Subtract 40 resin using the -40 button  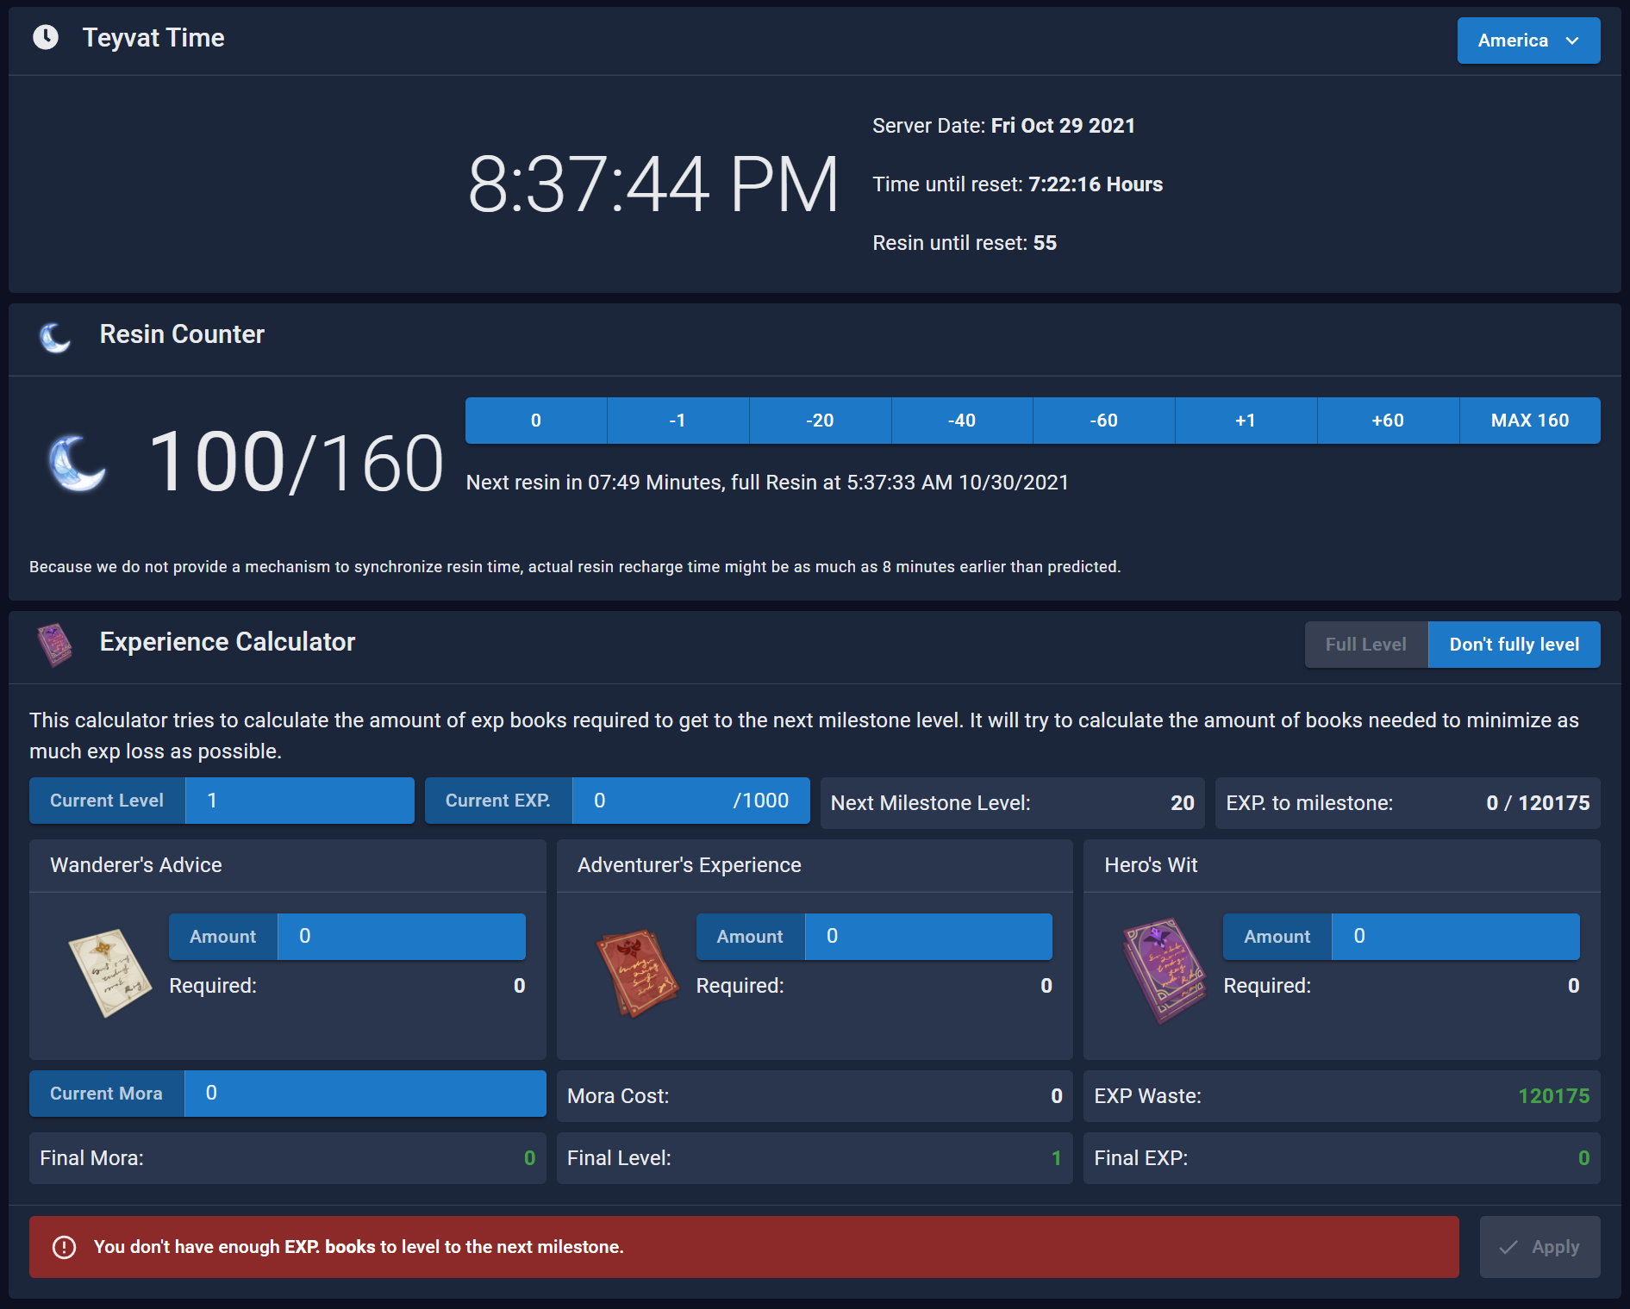(962, 421)
